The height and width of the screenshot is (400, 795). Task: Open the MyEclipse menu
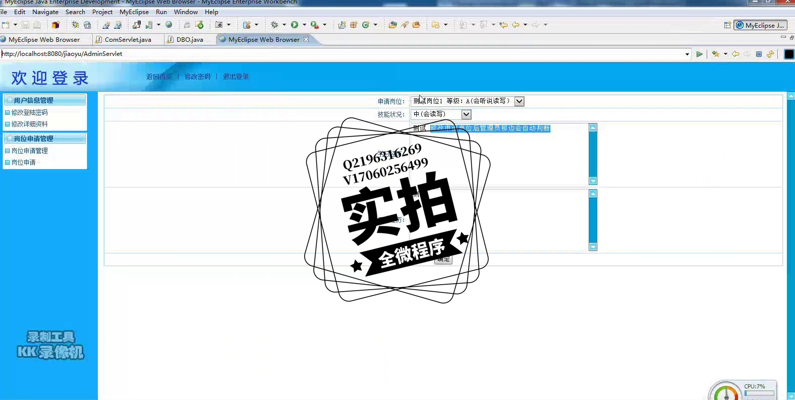[x=134, y=12]
